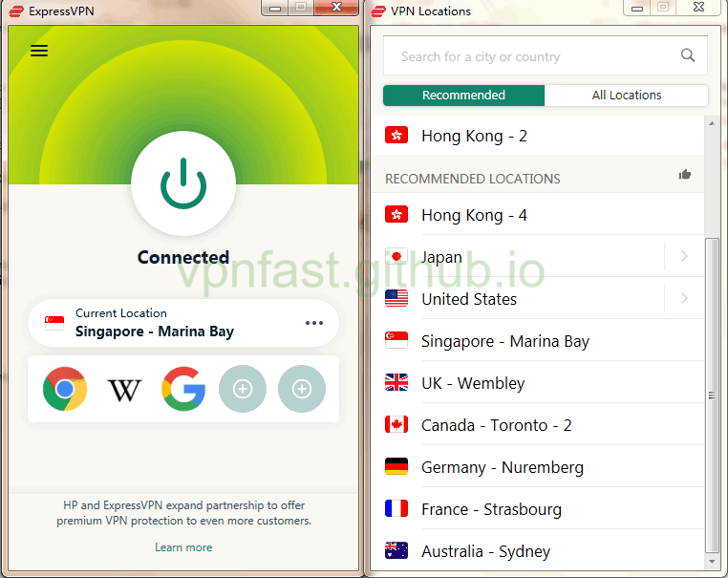Screen dimensions: 728x578
Task: Click the locations list scrollbar thumb
Action: pyautogui.click(x=712, y=396)
